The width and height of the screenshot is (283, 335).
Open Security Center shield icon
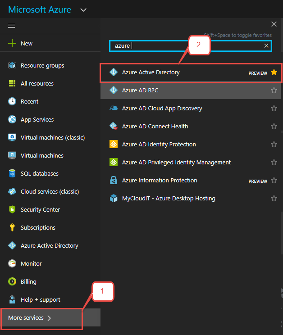click(12, 210)
